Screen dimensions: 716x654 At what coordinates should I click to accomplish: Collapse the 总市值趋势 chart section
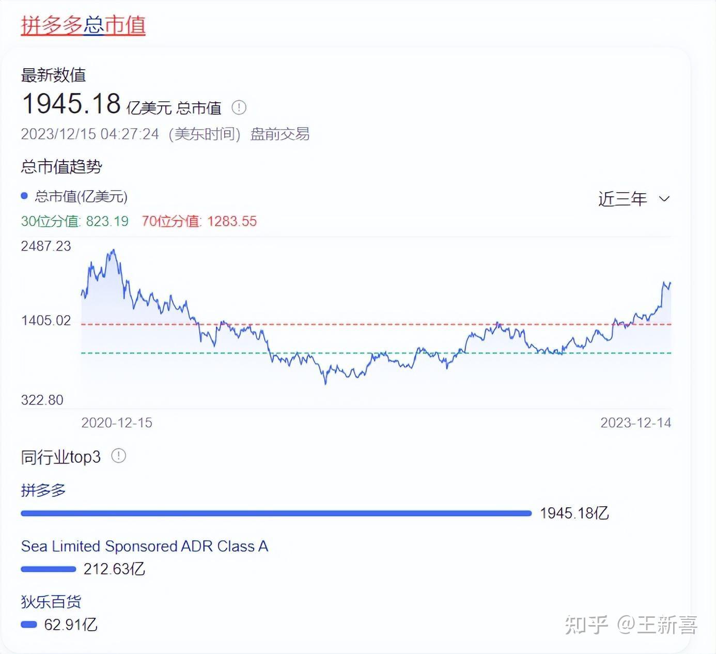point(62,167)
